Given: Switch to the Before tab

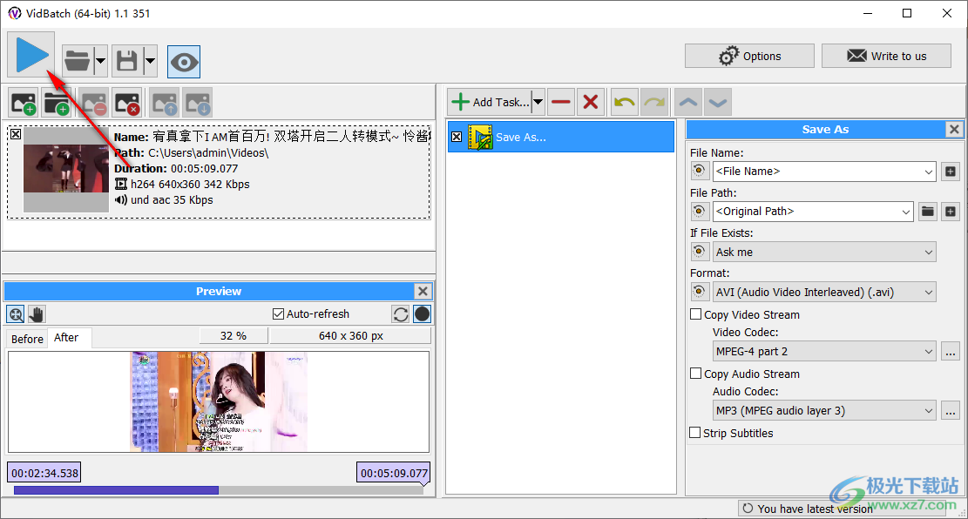Looking at the screenshot, I should click(27, 339).
